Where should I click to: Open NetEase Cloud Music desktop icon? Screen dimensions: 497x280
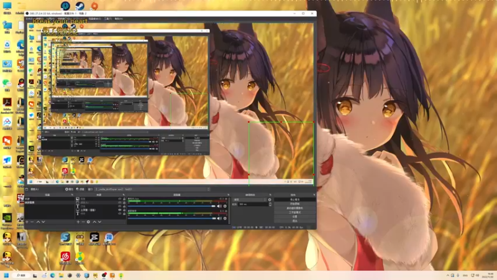coord(65,258)
